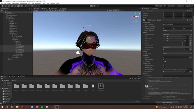Open Integration Type dropdown
194x109 pixels.
[x=177, y=35]
